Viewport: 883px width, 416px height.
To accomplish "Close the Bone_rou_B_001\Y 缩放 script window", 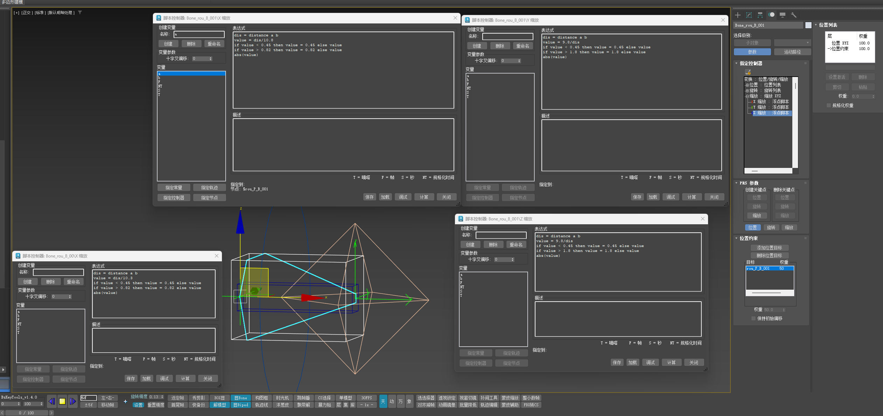I will (x=723, y=20).
